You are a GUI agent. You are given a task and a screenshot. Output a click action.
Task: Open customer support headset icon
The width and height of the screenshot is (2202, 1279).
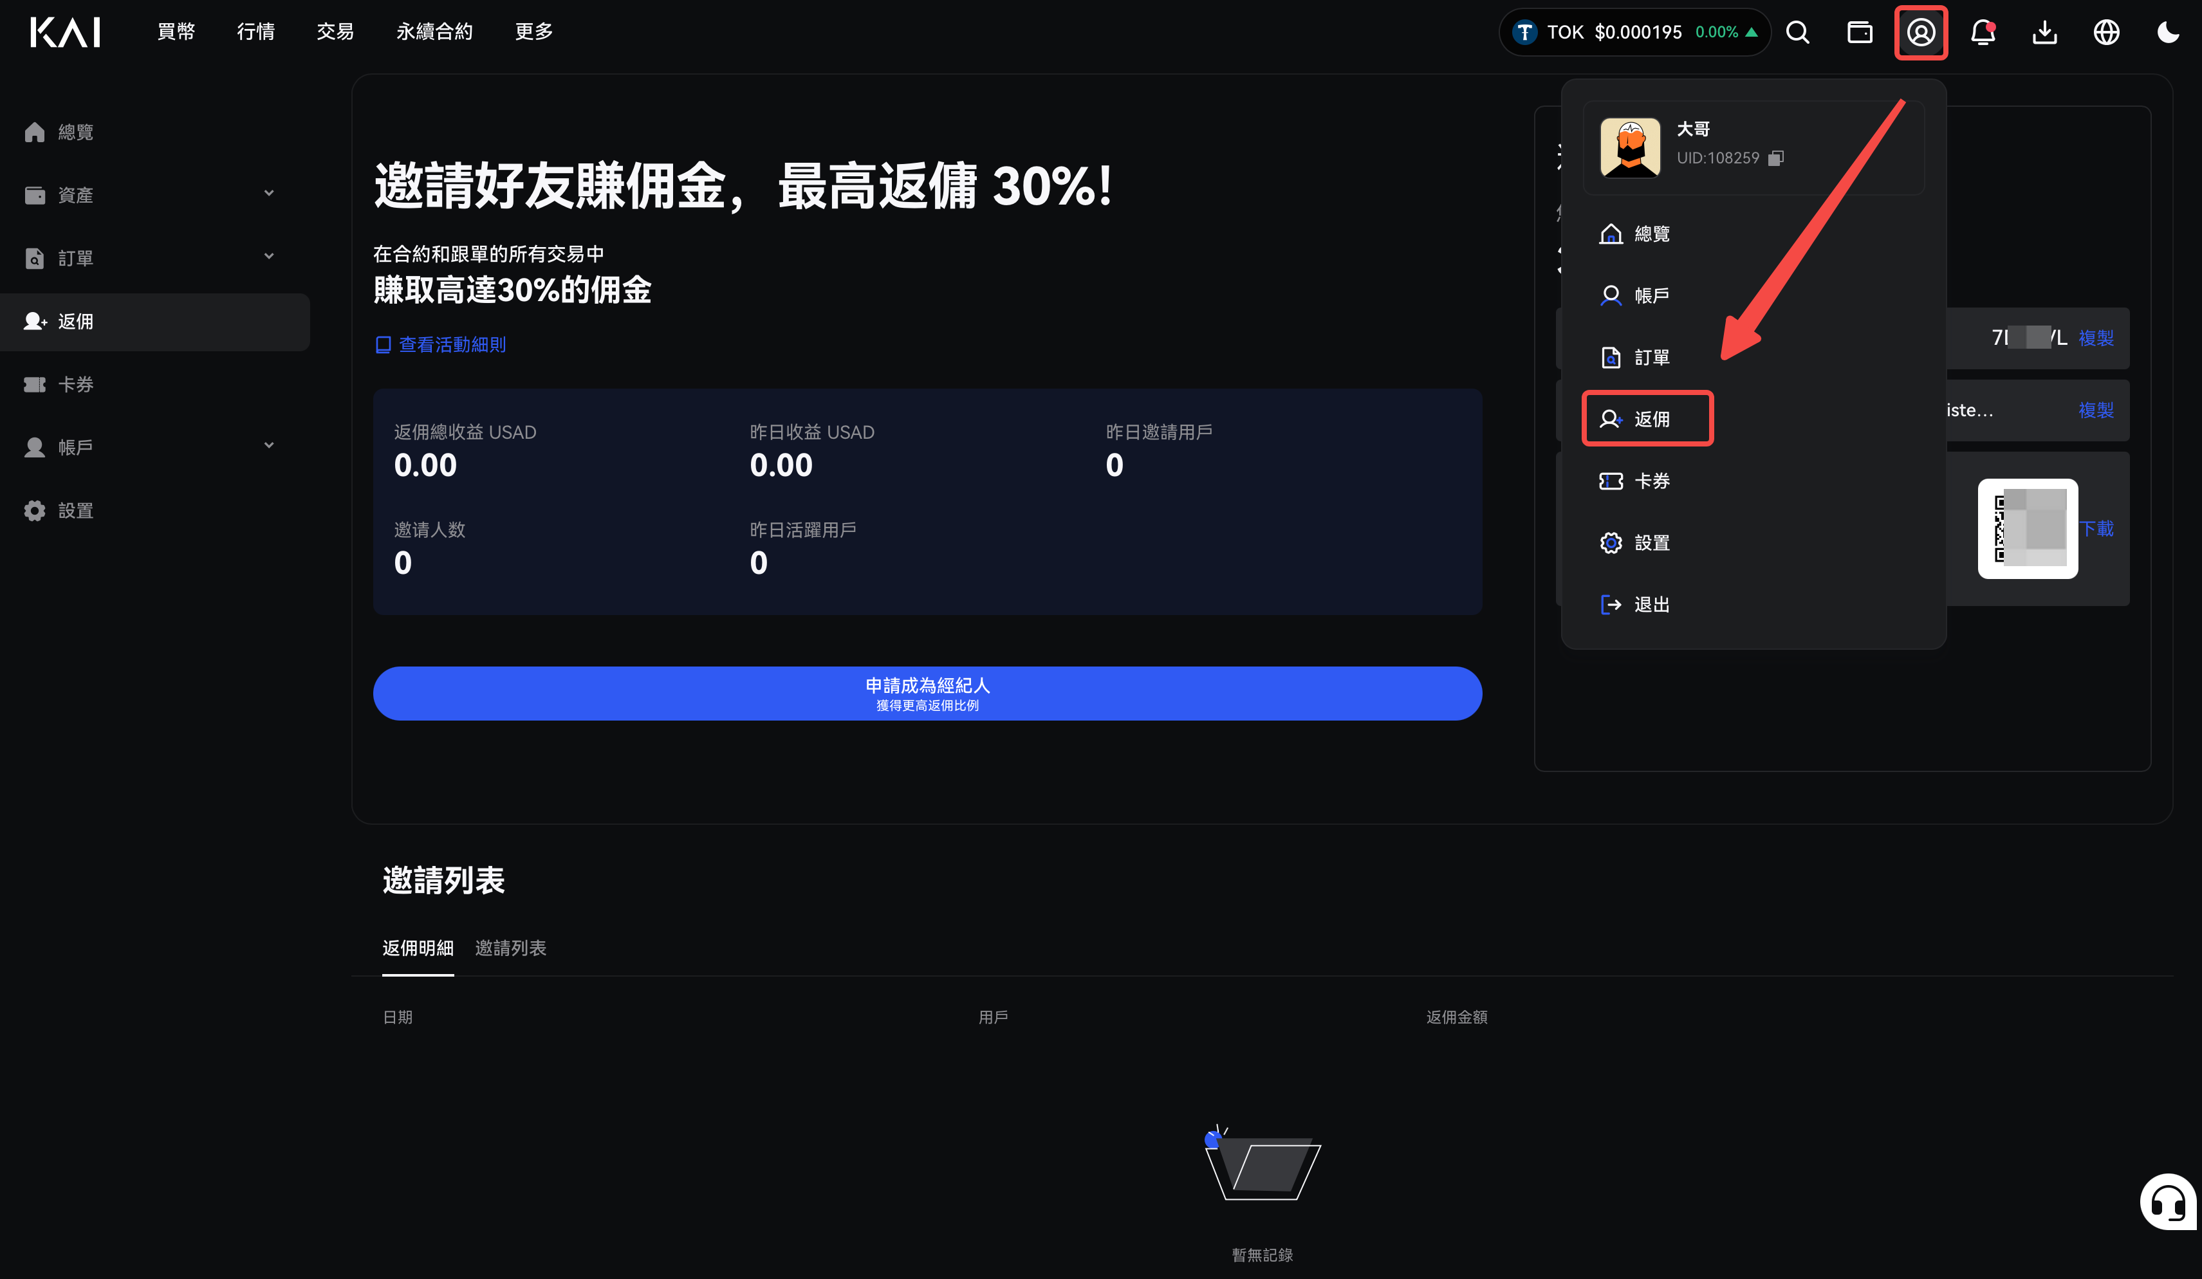click(x=2170, y=1202)
